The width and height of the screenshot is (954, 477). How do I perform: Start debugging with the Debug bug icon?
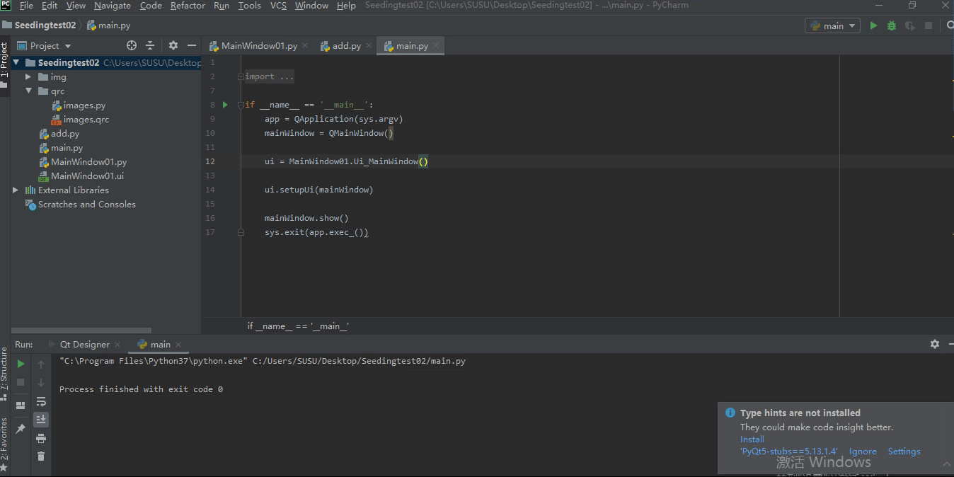tap(891, 25)
